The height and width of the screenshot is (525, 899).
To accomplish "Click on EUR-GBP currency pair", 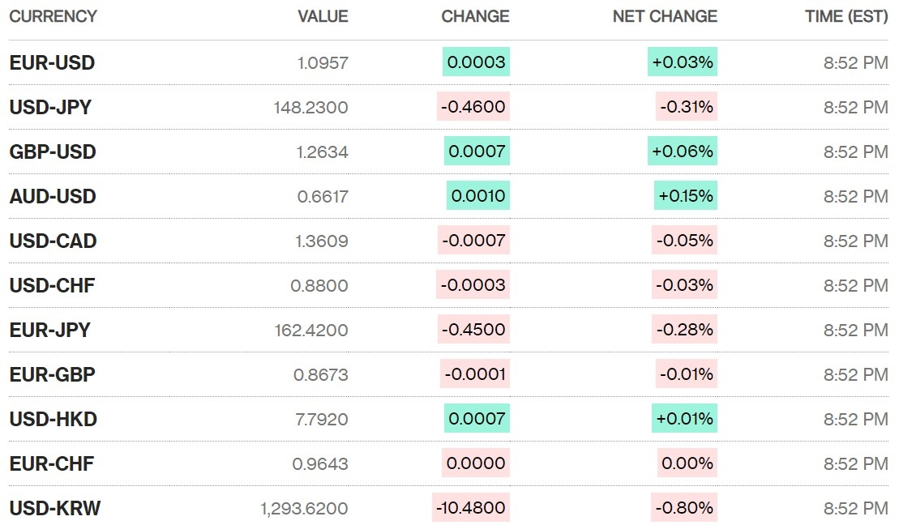I will click(53, 374).
